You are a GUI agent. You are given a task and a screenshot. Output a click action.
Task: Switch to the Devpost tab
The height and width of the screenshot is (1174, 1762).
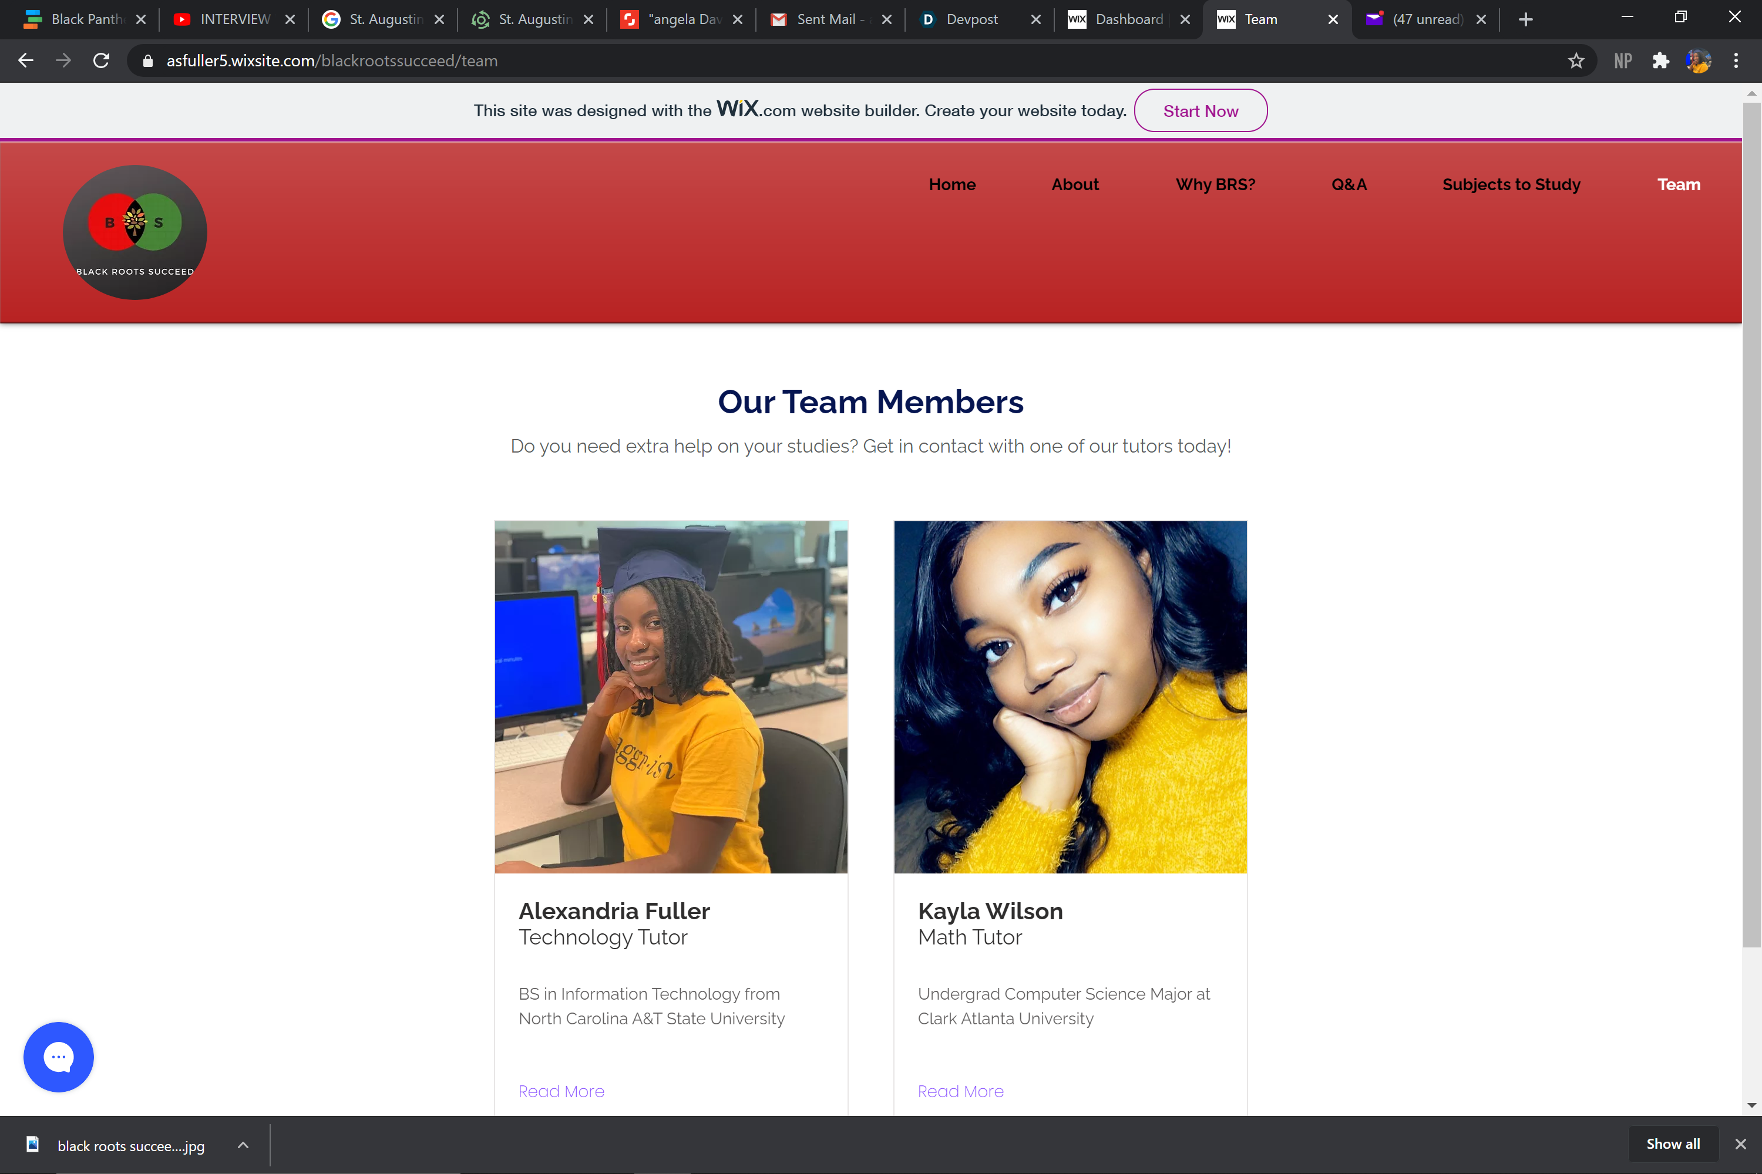click(971, 19)
